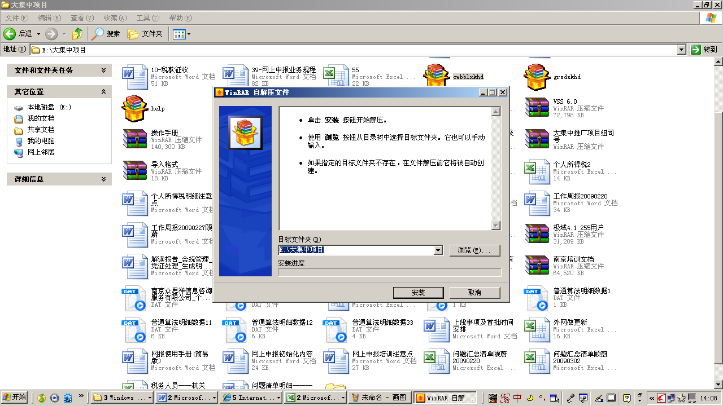Open the grsdskhd archive icon
Viewport: 723px width, 406px height.
(537, 77)
